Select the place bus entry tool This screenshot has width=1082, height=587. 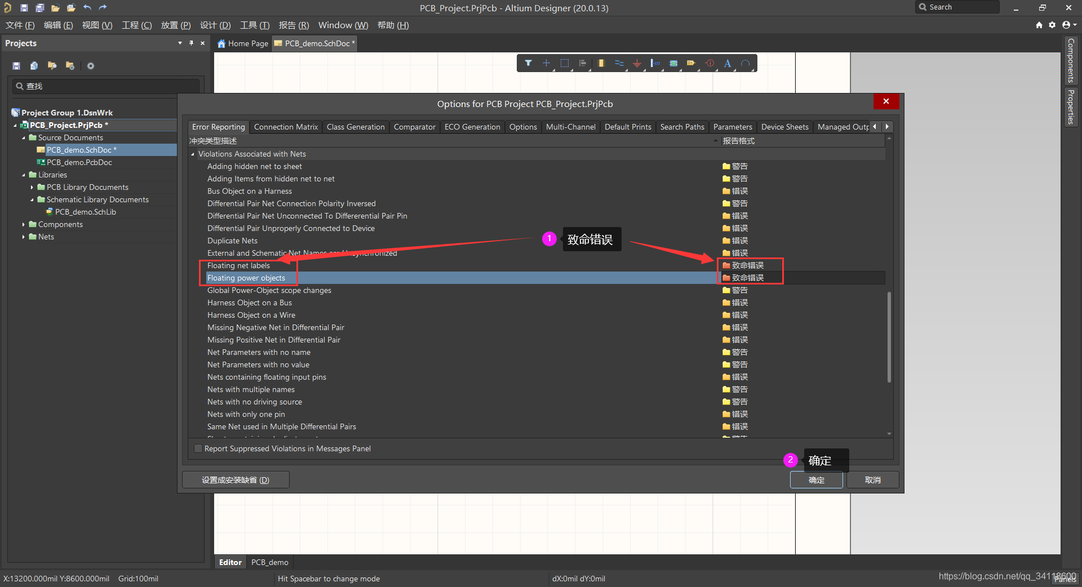click(655, 63)
